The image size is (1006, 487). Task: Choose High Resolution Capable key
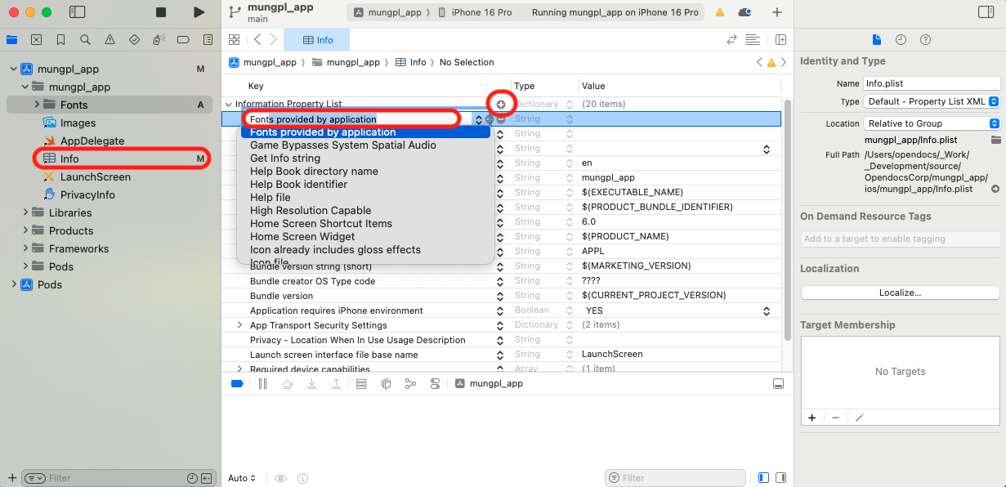311,211
